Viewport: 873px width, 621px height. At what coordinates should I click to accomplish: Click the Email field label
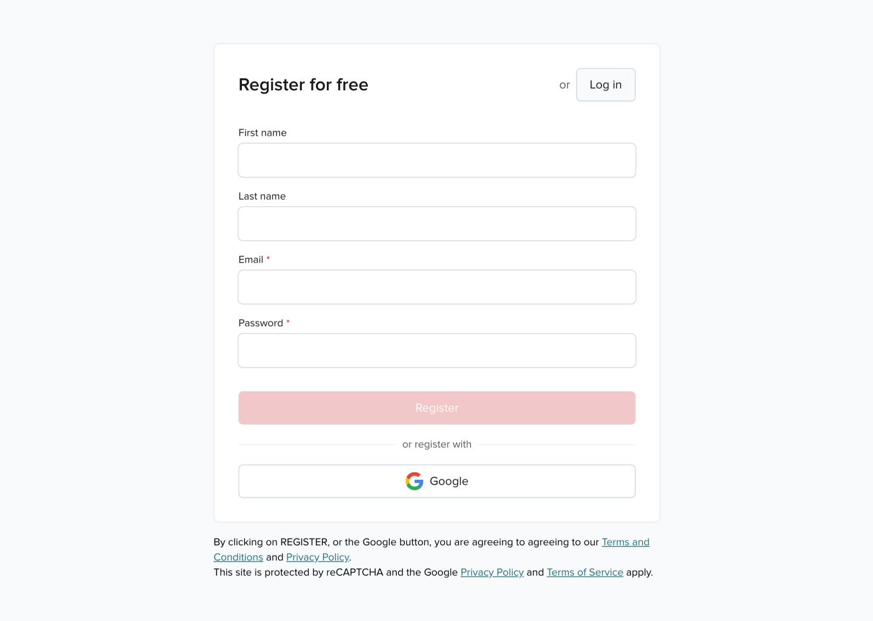tap(250, 259)
